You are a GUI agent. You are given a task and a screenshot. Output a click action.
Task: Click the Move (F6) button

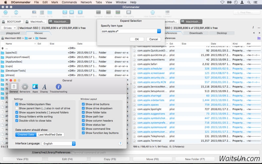coord(152,159)
